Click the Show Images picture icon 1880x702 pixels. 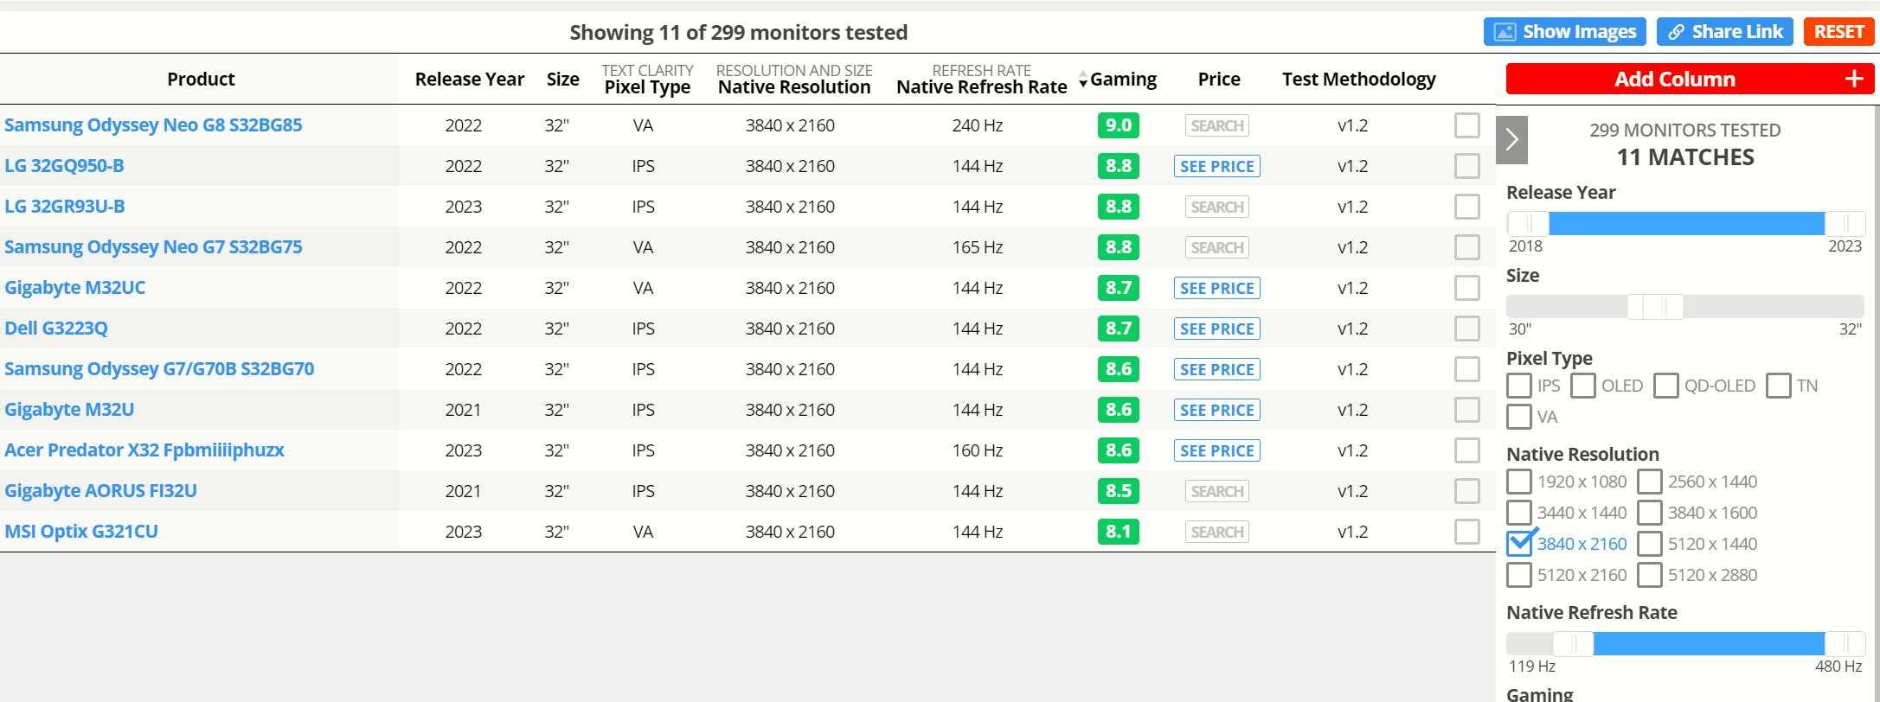(1505, 32)
